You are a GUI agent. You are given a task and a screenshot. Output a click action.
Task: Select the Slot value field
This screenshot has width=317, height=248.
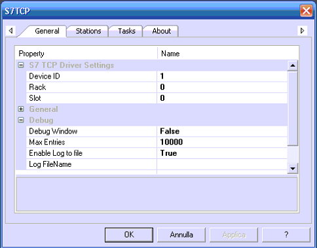222,98
